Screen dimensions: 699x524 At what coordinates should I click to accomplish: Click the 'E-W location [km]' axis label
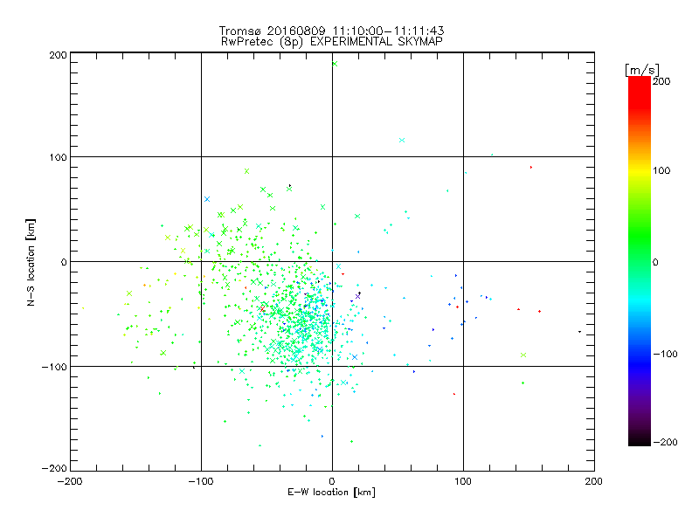point(331,492)
